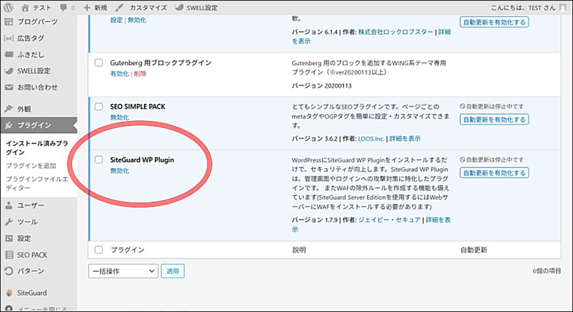Open the TEST user avatar icon
This screenshot has height=312, width=573.
tap(563, 7)
